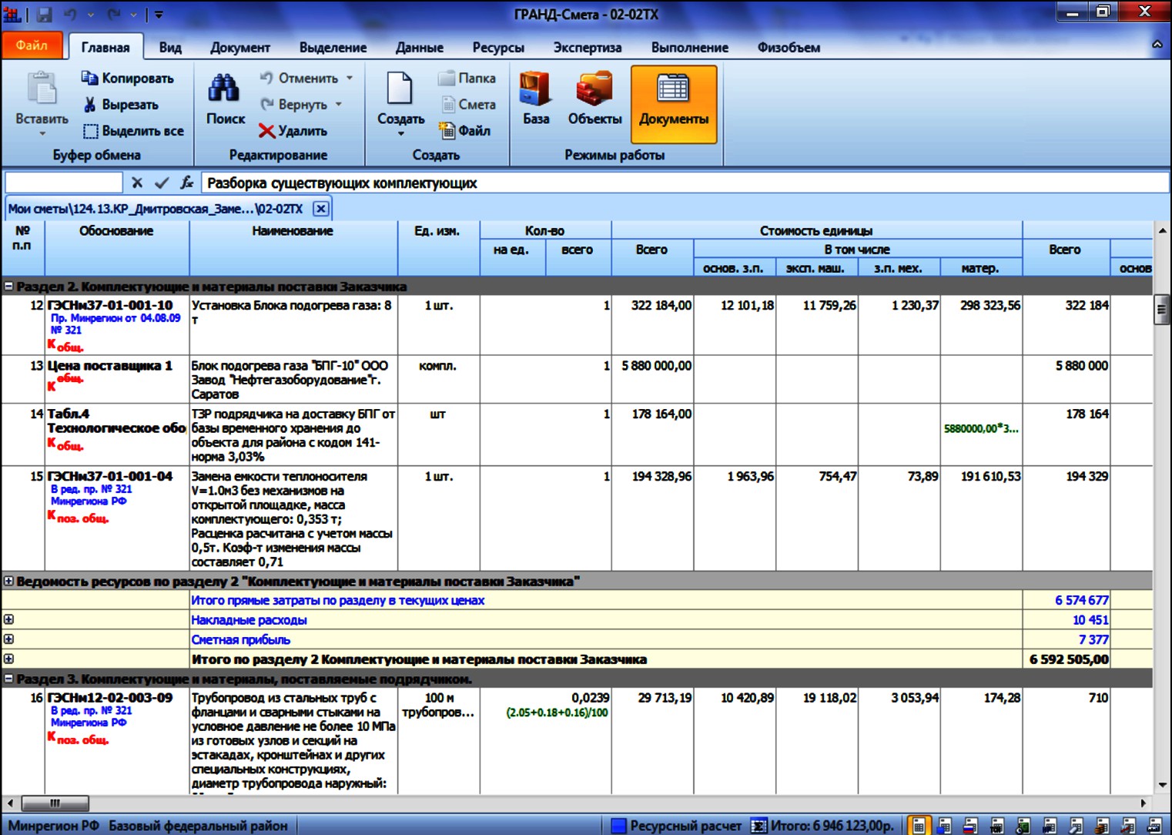The image size is (1172, 835).
Task: Toggle the status bar calculator icon with the blue square
Action: pyautogui.click(x=944, y=826)
